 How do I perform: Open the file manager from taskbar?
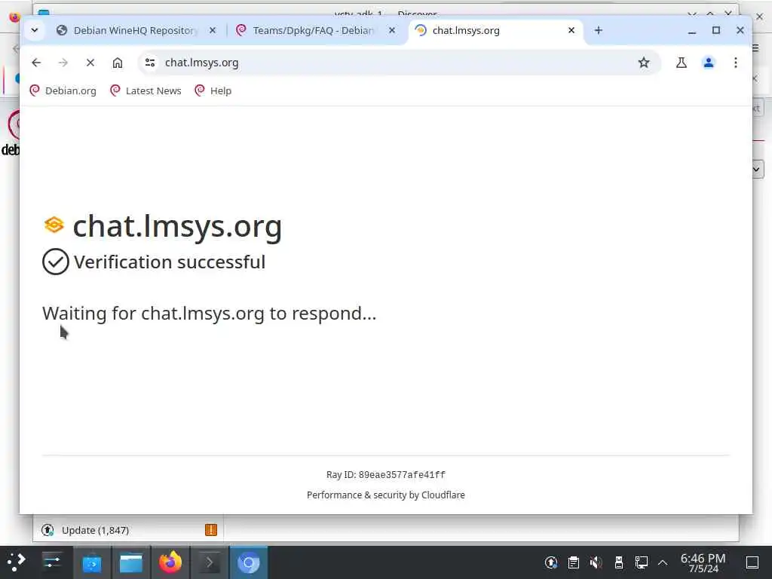tap(131, 562)
